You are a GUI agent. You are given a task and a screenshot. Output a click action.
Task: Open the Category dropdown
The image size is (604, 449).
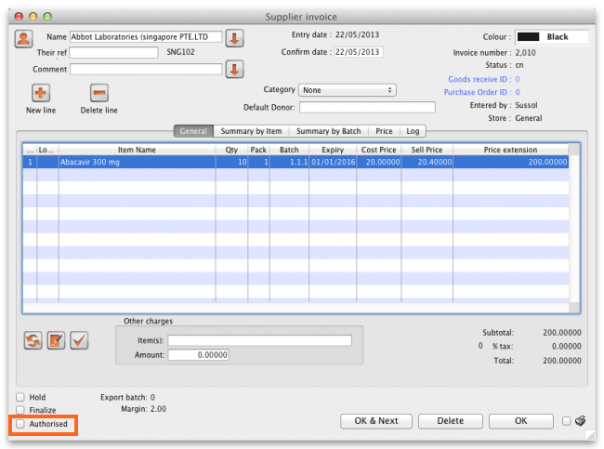347,90
